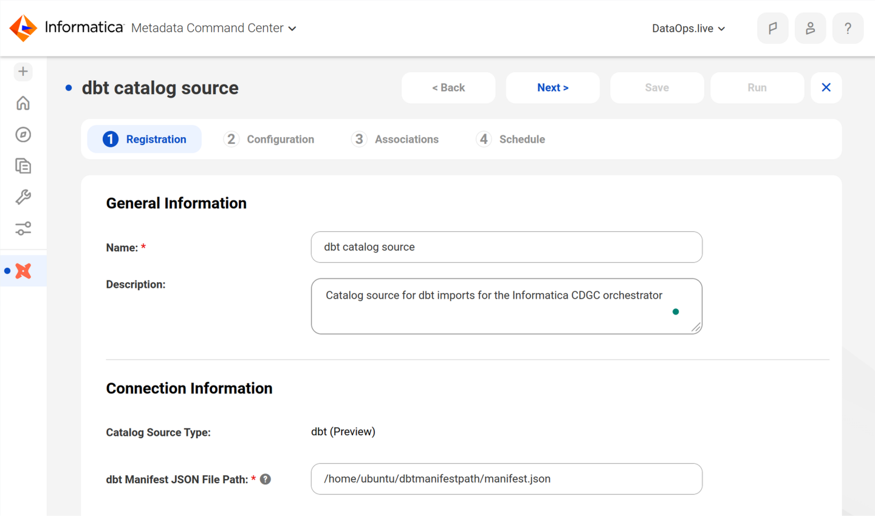Open Metadata Command Center switcher dropdown

tap(214, 28)
